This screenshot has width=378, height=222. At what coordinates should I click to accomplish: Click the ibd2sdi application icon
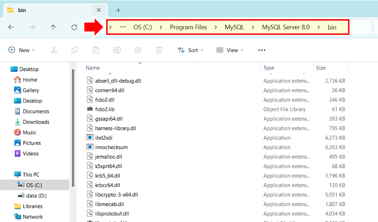[90, 138]
